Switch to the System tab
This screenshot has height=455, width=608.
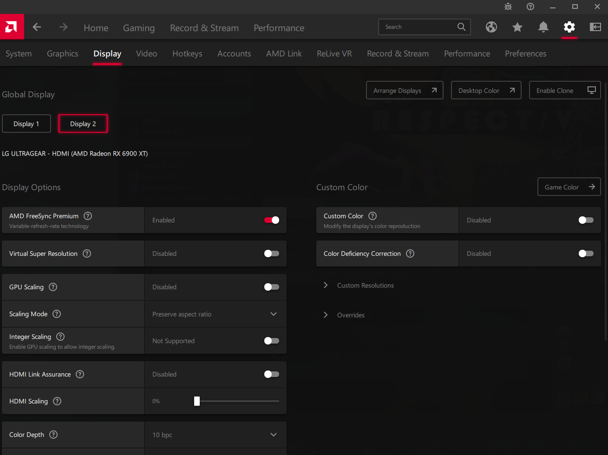[19, 54]
